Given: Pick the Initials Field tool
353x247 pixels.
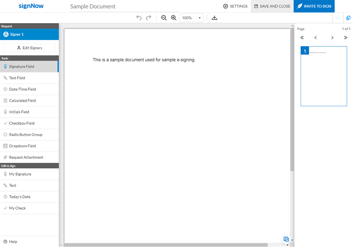Looking at the screenshot, I should coord(19,112).
